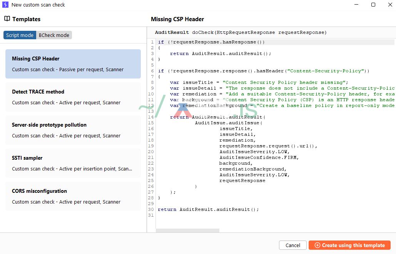Viewport: 396px width, 254px height.
Task: Click the final return AuditResult.auditResult() on line 30
Action: tap(208, 210)
